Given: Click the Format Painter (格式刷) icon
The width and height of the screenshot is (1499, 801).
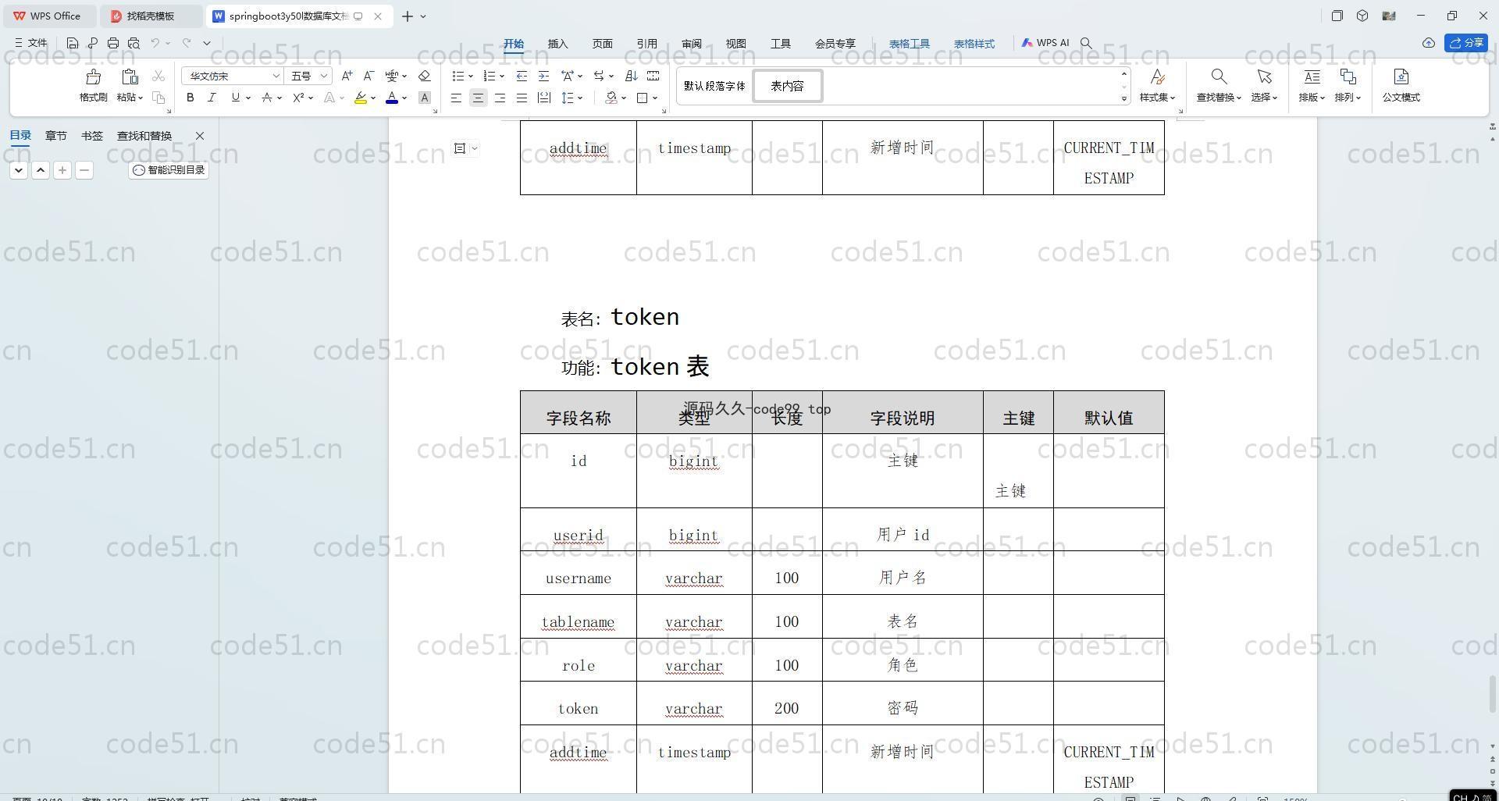Looking at the screenshot, I should point(93,77).
